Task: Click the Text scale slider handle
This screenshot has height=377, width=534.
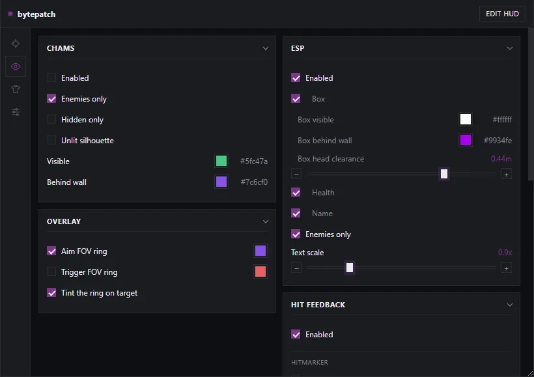Action: point(350,268)
